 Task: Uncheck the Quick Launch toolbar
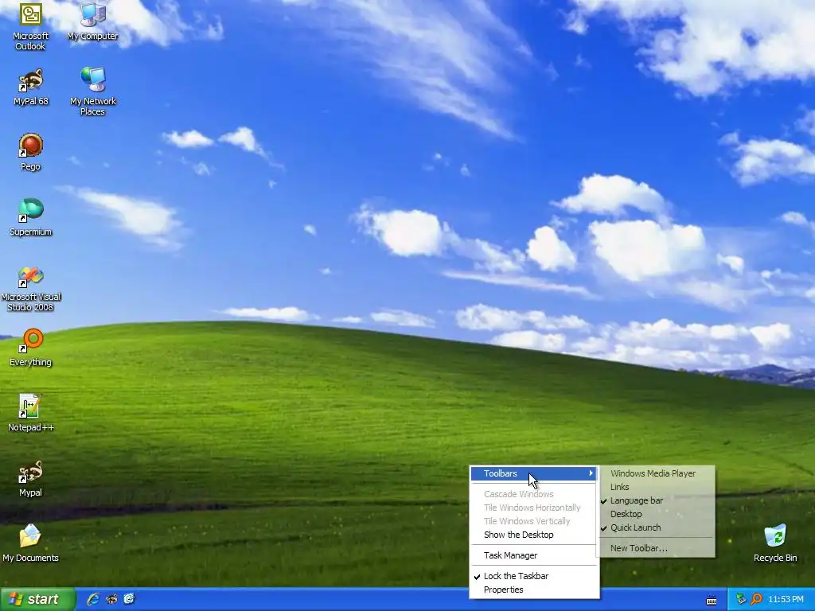click(657, 527)
